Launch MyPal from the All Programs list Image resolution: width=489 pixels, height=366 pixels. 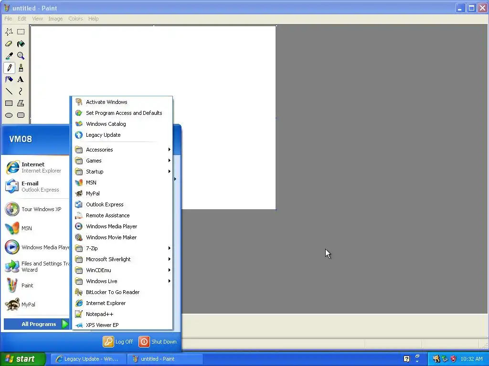tap(123, 193)
